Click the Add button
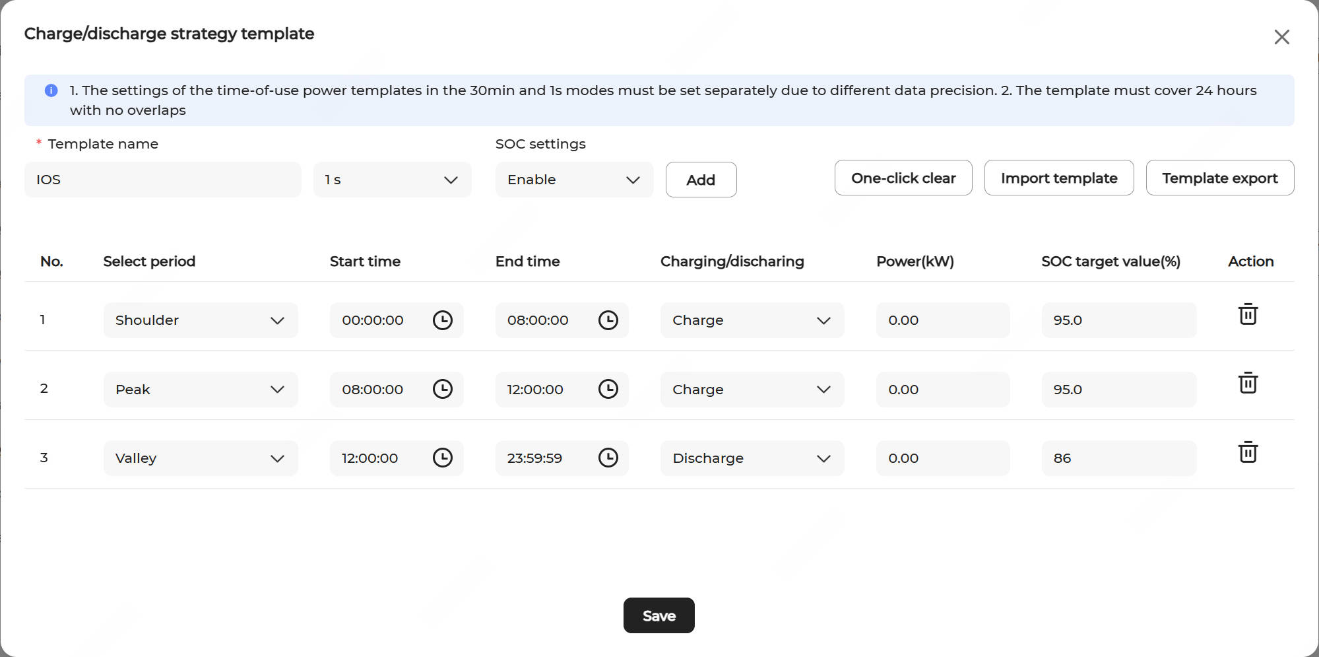This screenshot has width=1319, height=657. click(701, 180)
